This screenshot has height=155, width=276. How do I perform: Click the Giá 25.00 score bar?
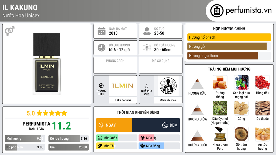pyautogui.click(x=68, y=147)
